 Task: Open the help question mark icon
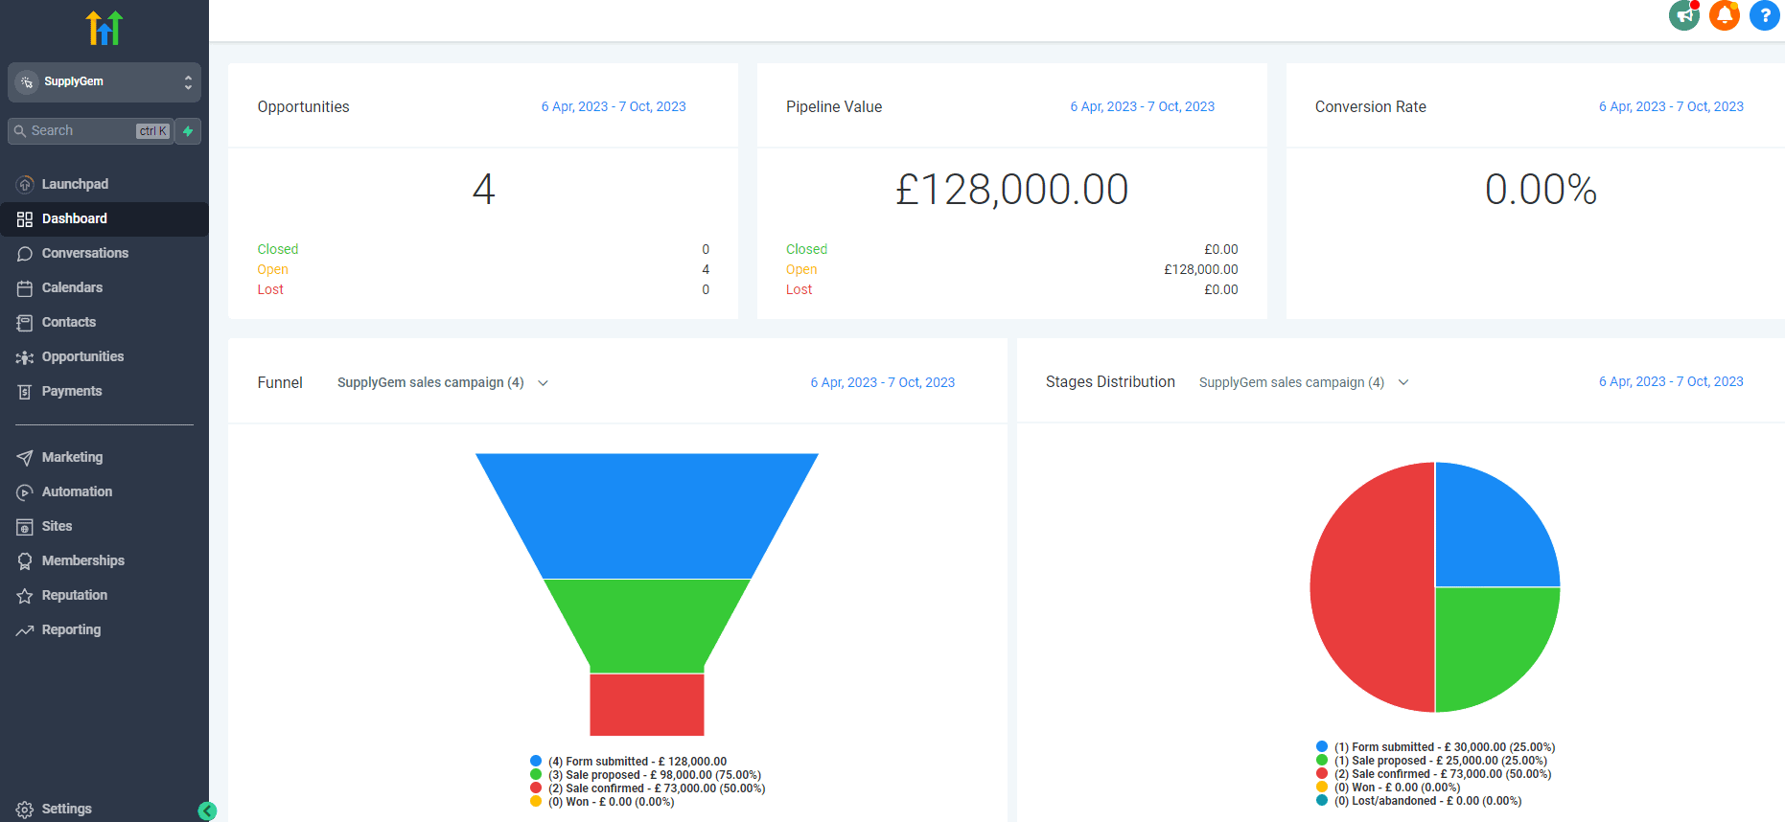pos(1765,15)
